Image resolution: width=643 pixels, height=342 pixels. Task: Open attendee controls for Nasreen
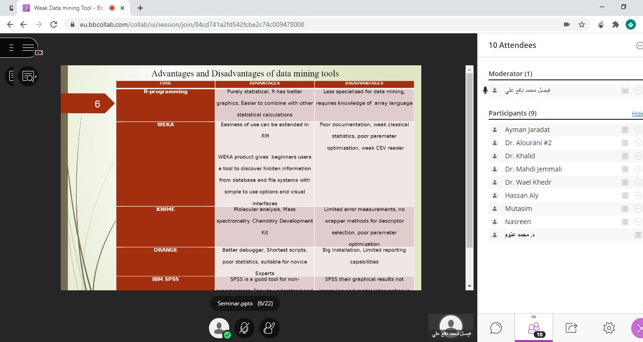click(638, 222)
